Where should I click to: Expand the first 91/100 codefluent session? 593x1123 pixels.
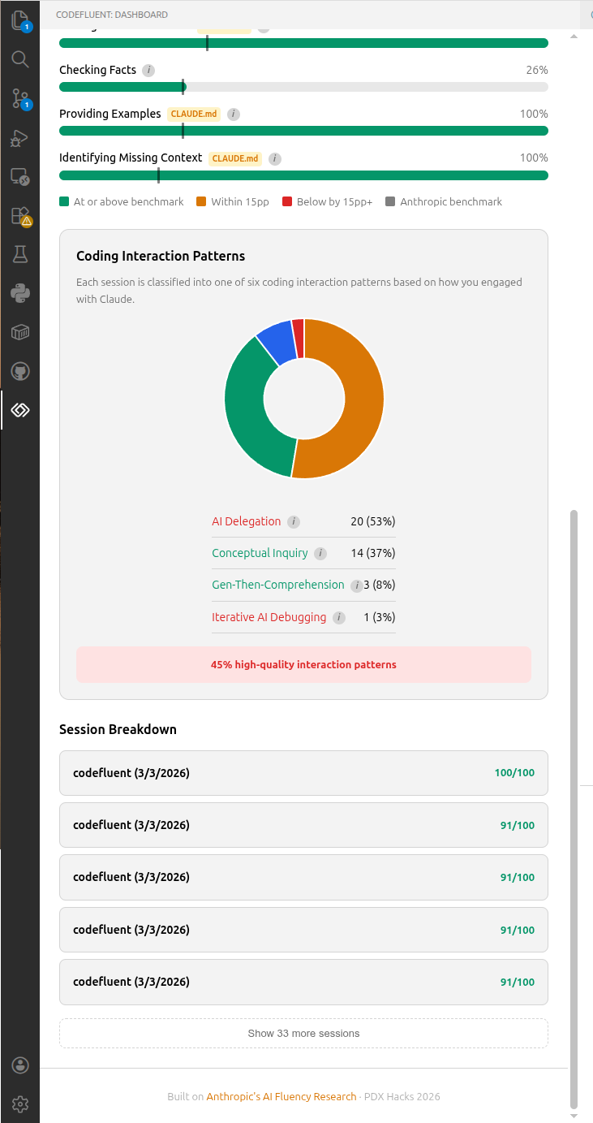click(x=303, y=824)
